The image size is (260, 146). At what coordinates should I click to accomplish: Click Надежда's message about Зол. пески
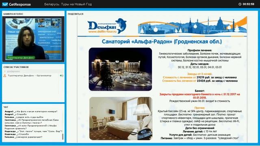[33, 131]
